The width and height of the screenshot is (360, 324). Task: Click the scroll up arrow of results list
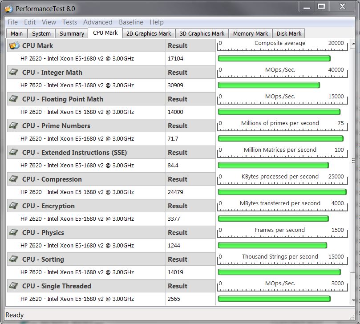(x=353, y=43)
